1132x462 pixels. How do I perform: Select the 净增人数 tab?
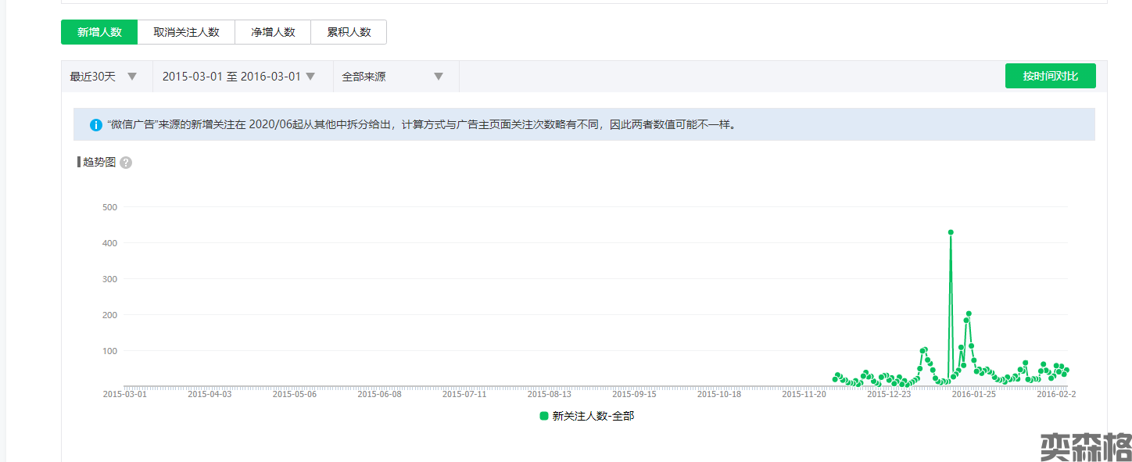[x=273, y=32]
